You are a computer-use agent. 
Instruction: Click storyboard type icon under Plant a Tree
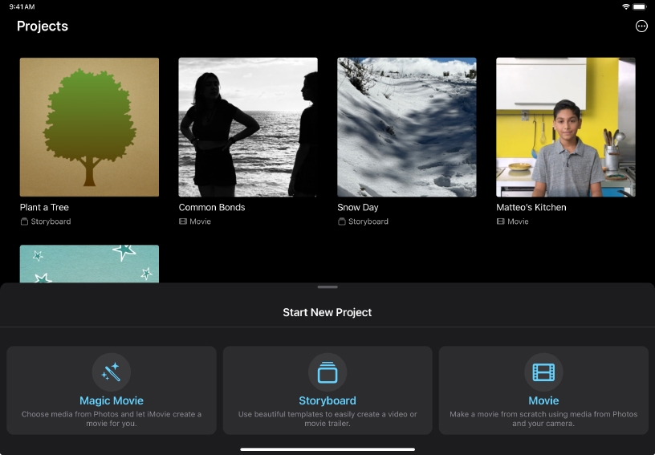coord(24,221)
